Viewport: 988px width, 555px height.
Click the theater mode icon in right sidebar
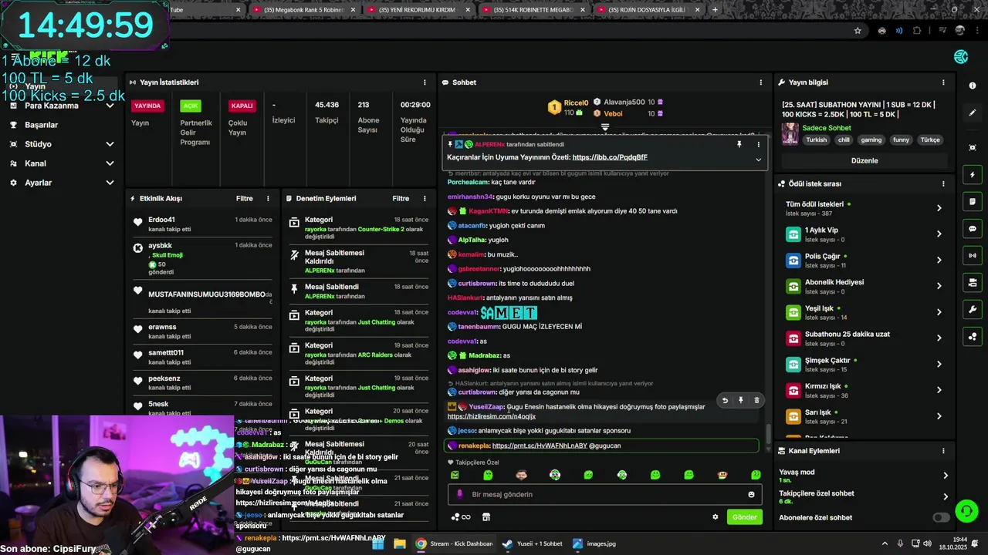coord(972,147)
